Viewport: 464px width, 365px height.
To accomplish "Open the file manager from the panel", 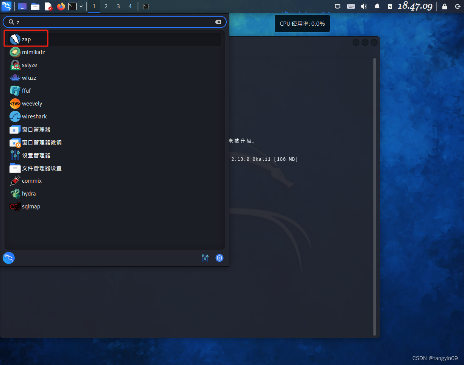I will [35, 6].
